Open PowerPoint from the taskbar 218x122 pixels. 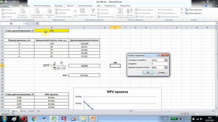click(93, 119)
